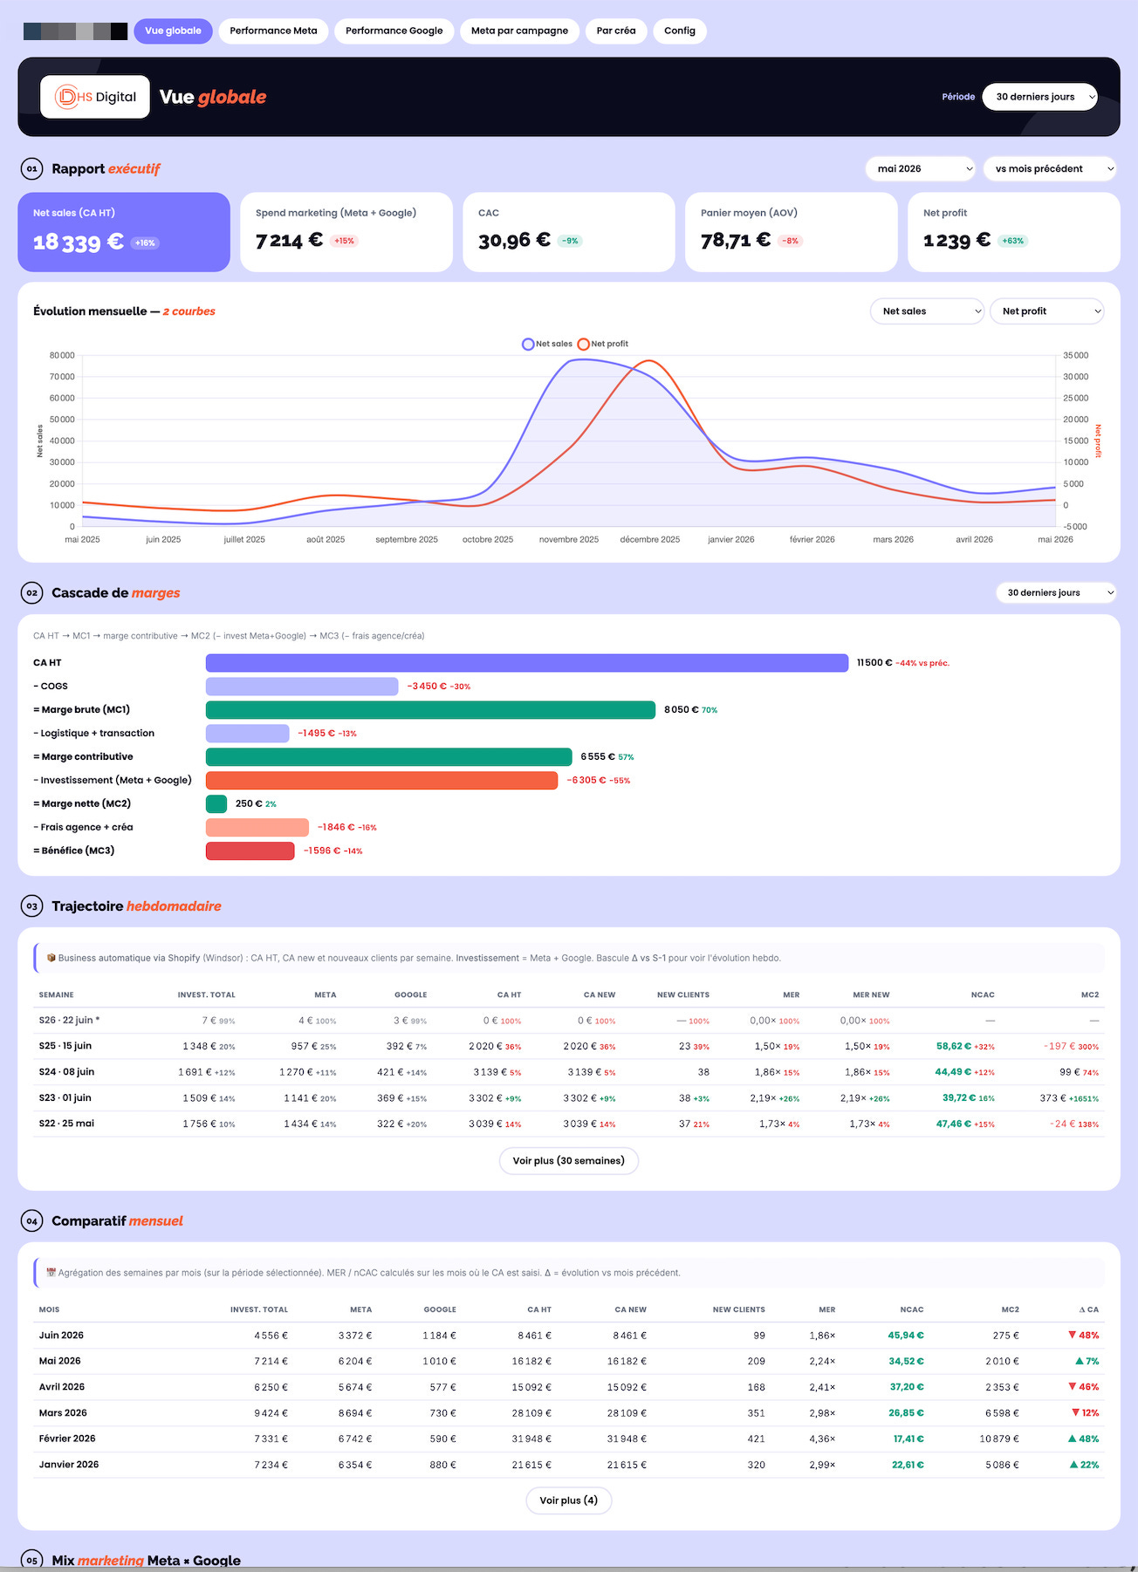Click the CA HT purple cascade bar
Image resolution: width=1138 pixels, height=1572 pixels.
click(527, 663)
